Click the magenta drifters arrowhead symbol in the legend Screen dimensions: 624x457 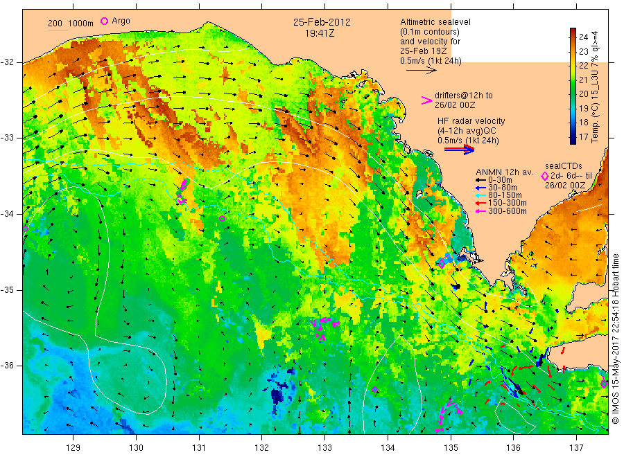pos(426,100)
